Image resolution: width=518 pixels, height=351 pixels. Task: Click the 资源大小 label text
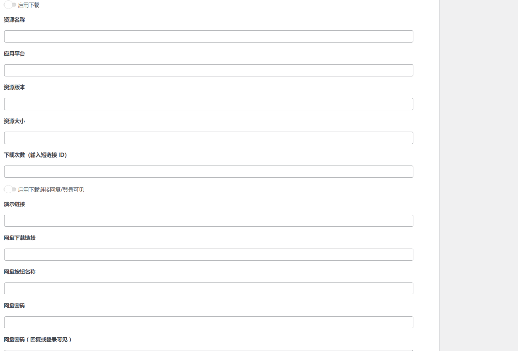(x=14, y=121)
